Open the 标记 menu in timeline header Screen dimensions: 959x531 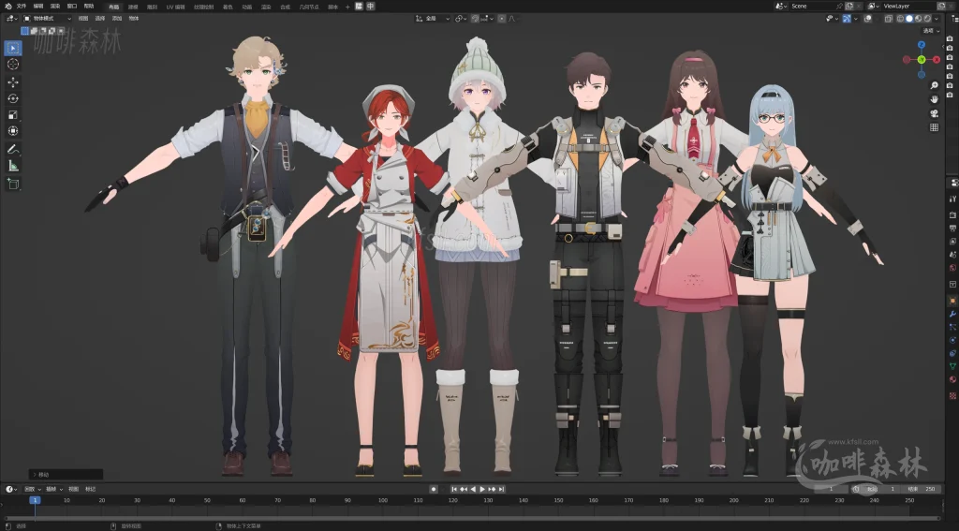90,490
